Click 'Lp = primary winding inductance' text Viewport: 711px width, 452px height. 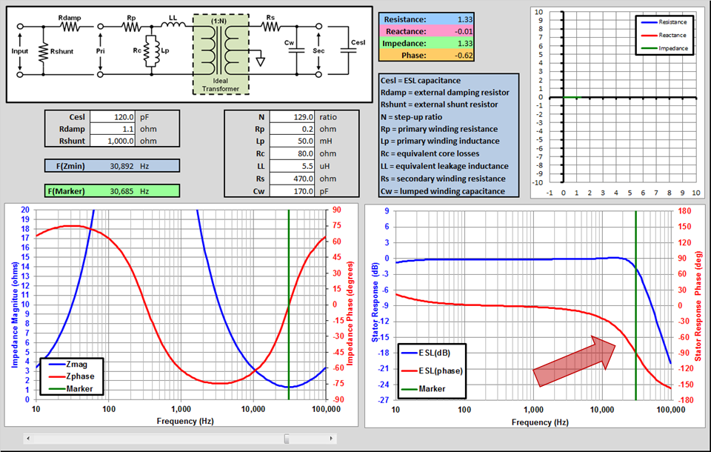(440, 141)
